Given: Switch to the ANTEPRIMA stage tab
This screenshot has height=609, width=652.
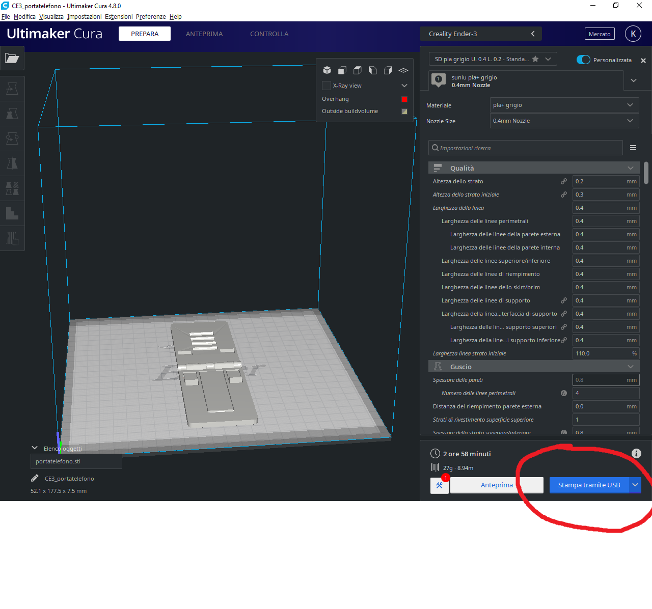Looking at the screenshot, I should [204, 34].
